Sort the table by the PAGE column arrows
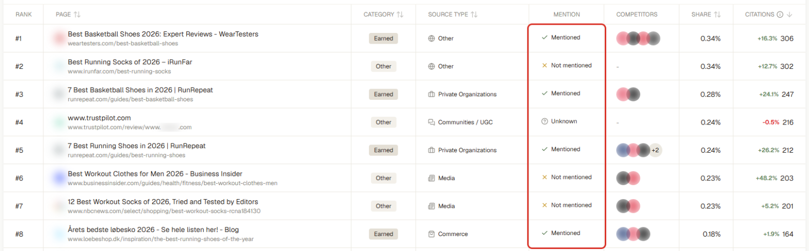Viewport: 809px width, 251px height. [x=77, y=14]
